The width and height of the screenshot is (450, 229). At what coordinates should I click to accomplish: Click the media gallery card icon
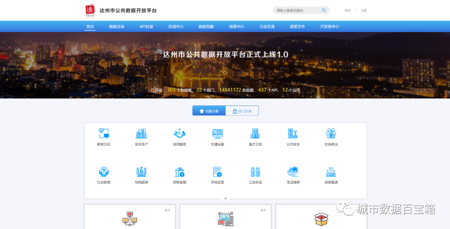(225, 219)
